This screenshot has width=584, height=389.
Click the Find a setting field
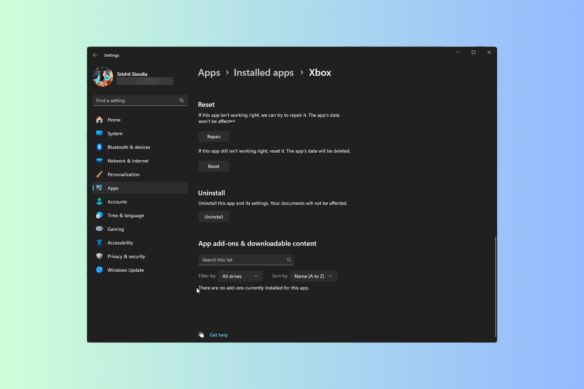coord(140,100)
